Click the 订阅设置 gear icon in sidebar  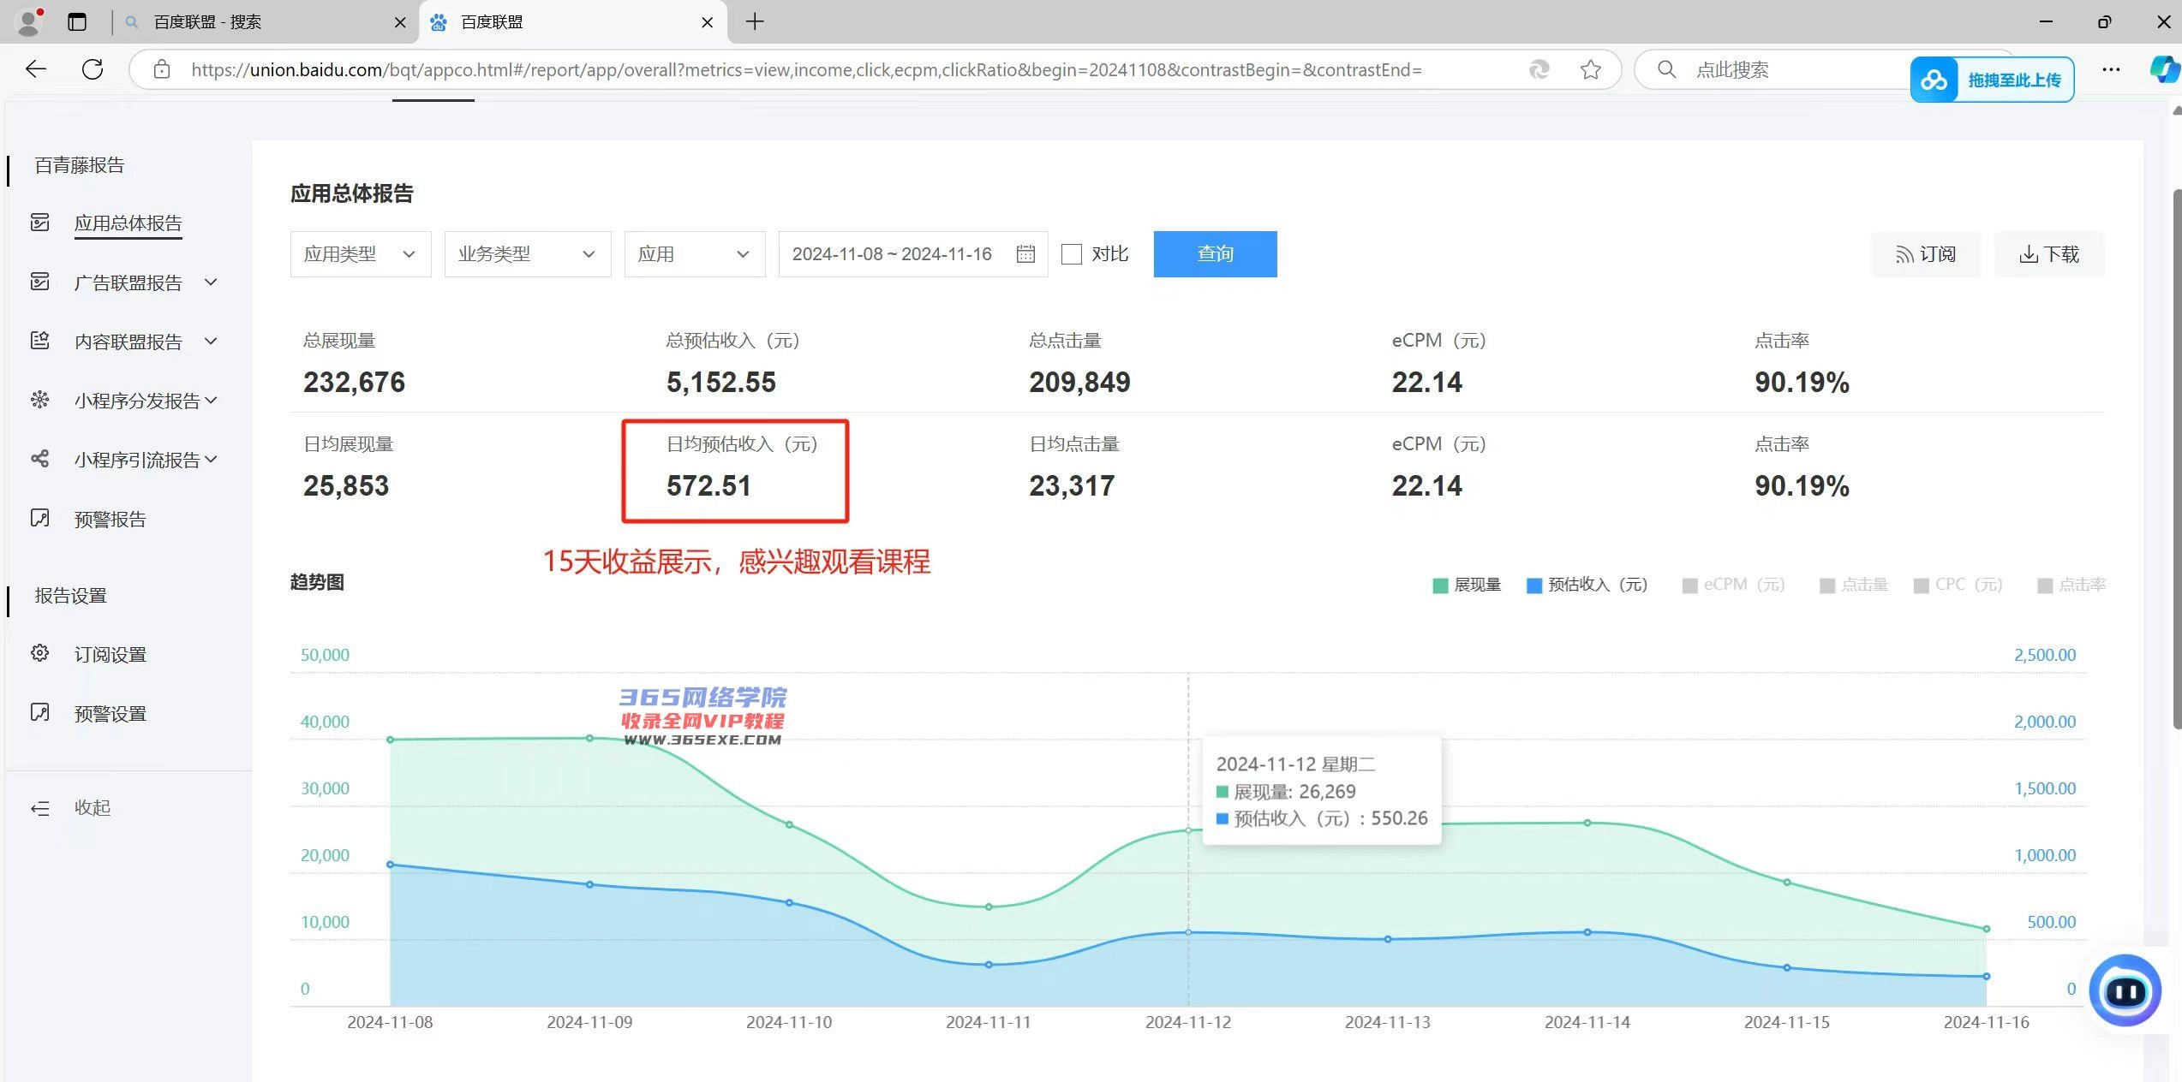[39, 654]
